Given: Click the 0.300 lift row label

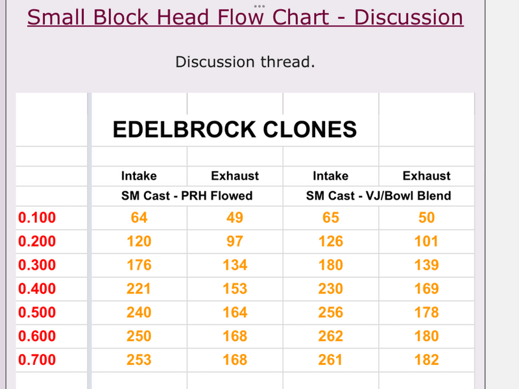Looking at the screenshot, I should tap(37, 265).
